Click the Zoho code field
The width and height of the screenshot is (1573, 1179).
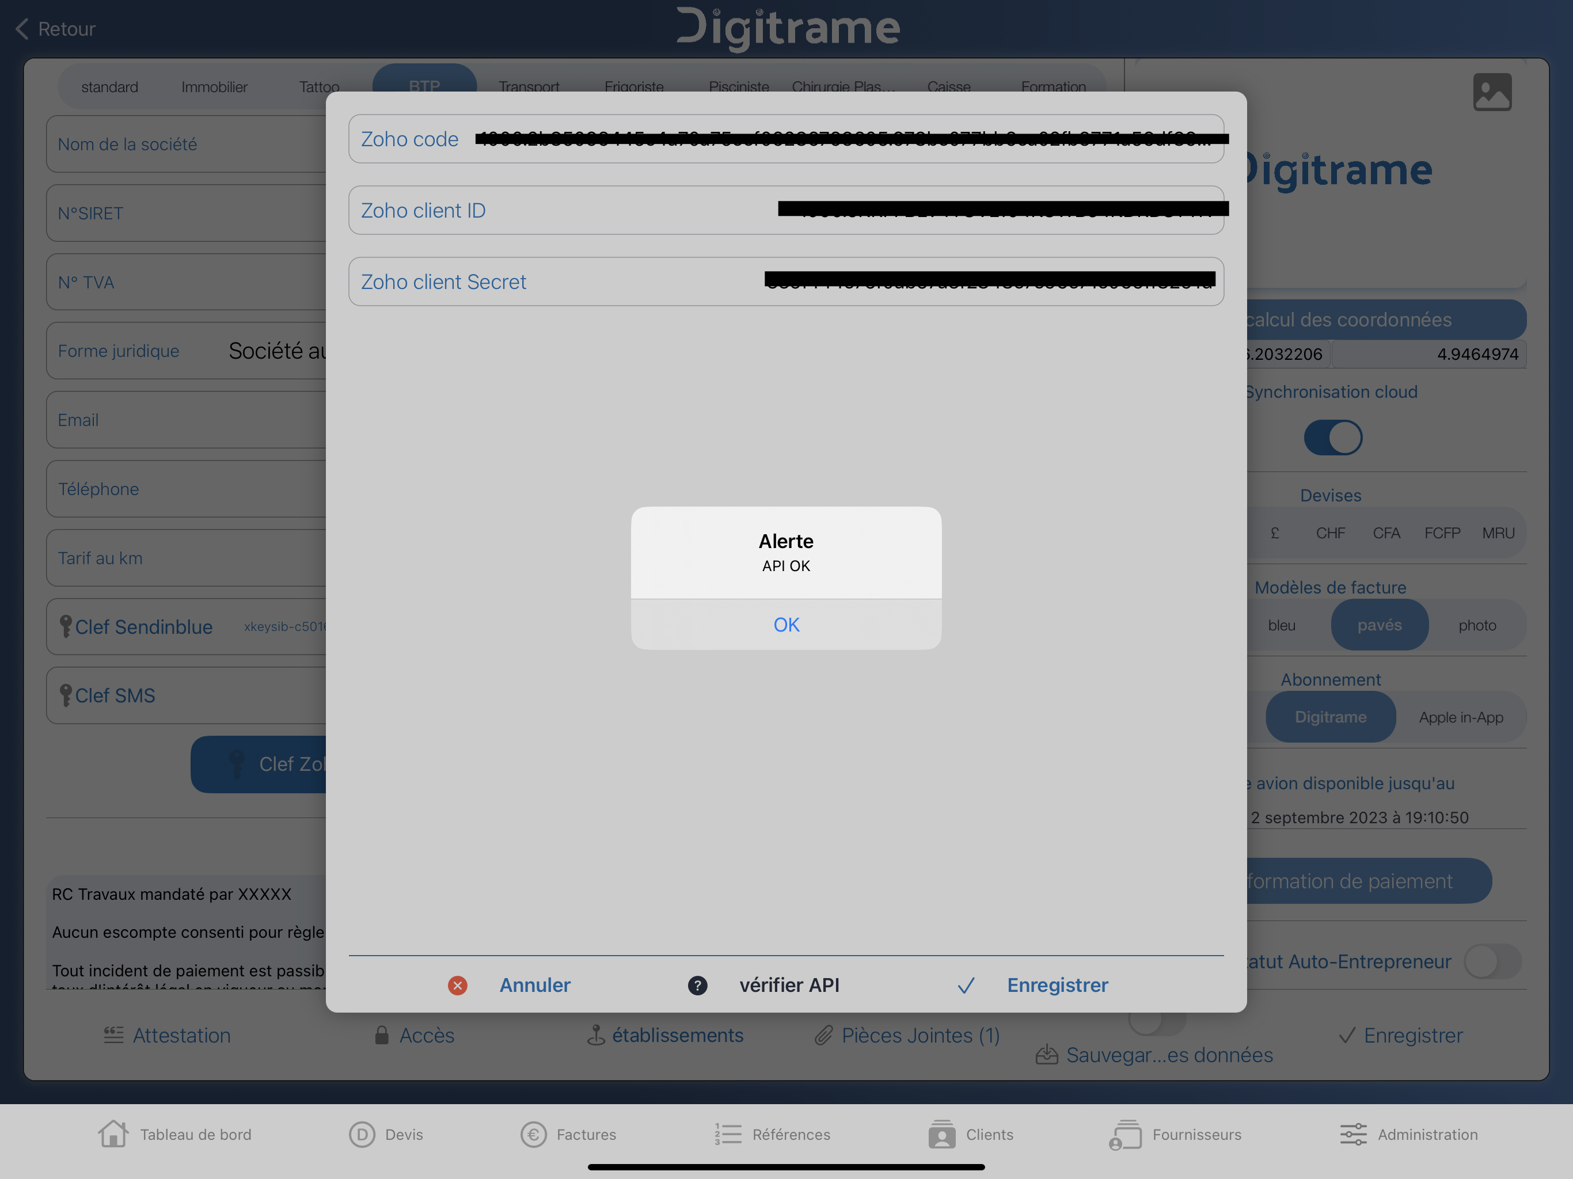tap(786, 139)
